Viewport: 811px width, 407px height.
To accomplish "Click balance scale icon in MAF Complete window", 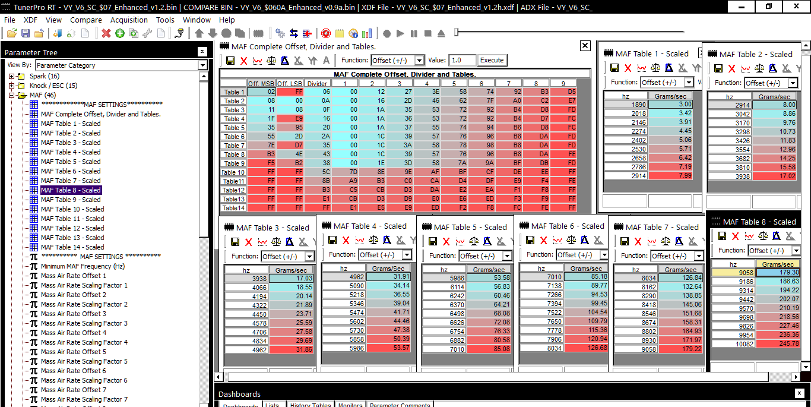I will pyautogui.click(x=271, y=60).
